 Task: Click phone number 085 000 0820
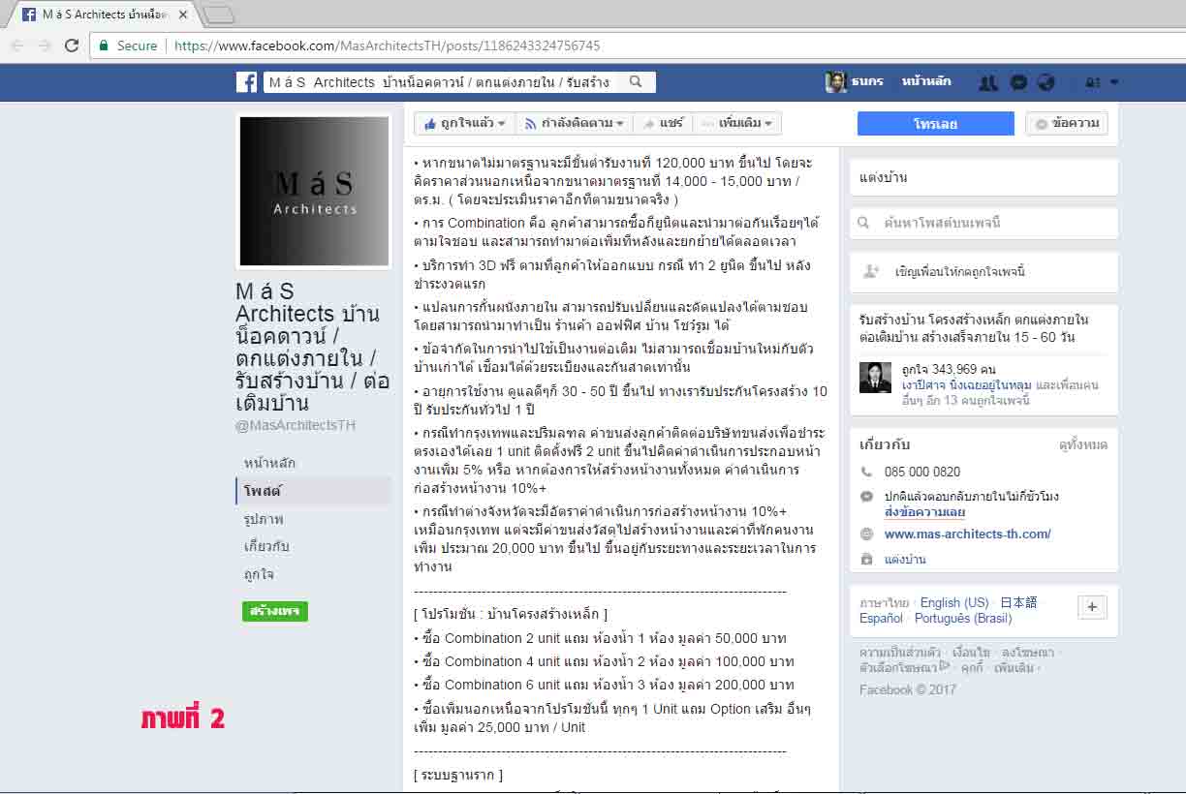(921, 472)
